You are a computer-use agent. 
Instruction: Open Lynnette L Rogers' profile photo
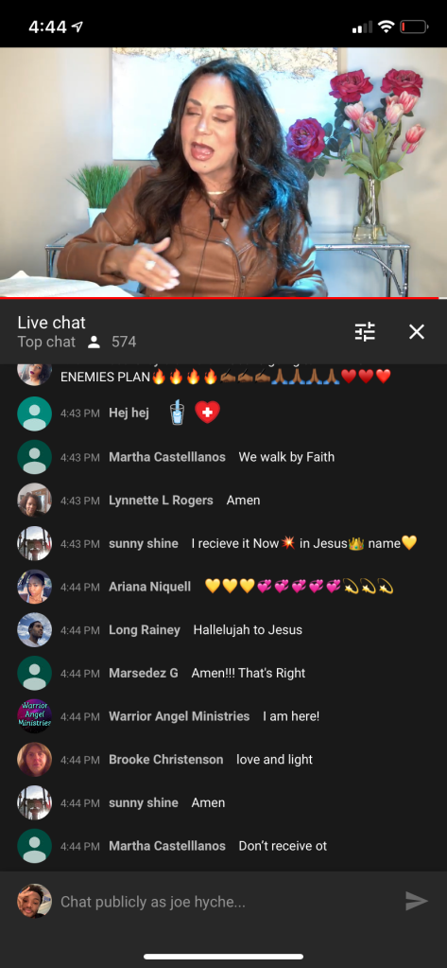pos(35,500)
